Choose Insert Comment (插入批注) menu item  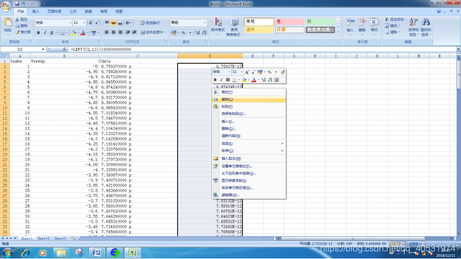click(x=249, y=158)
